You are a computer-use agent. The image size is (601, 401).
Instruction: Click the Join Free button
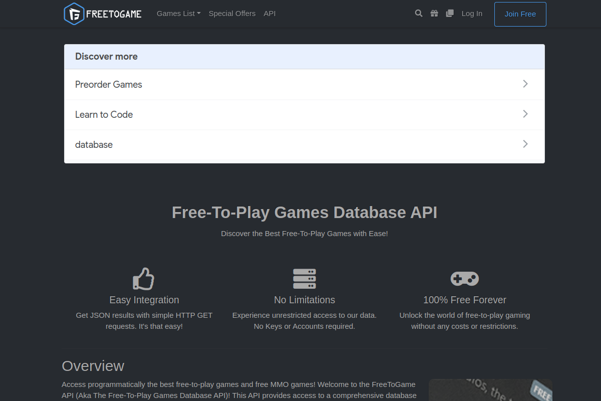click(x=520, y=14)
